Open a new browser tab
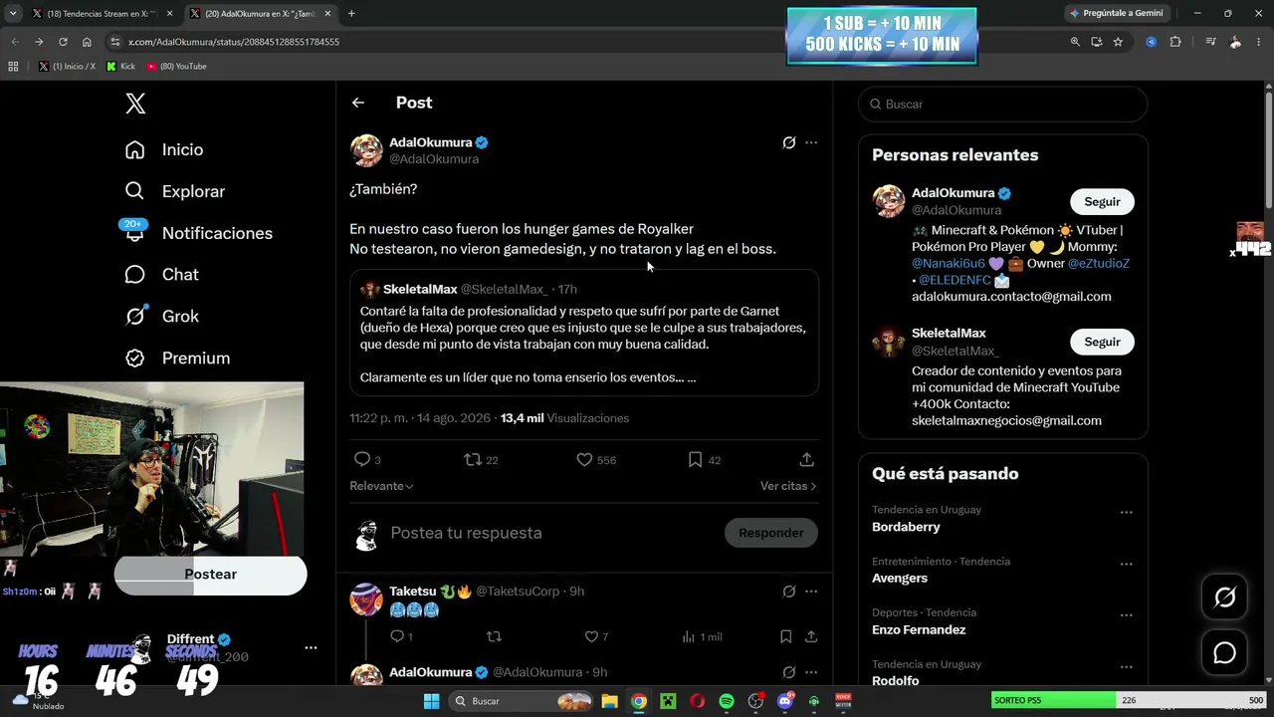The width and height of the screenshot is (1274, 717). coord(351,13)
